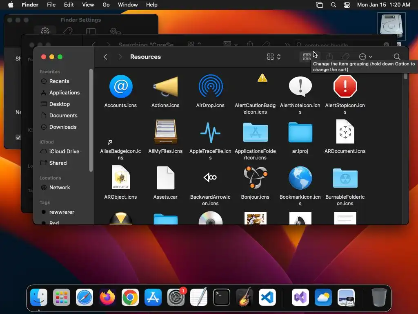Viewport: 418px width, 314px height.
Task: Select BurnableFolderIcon.icns folder
Action: tap(345, 178)
